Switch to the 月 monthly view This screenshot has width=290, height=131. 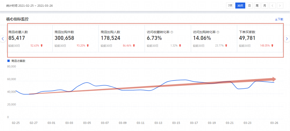pos(265,5)
